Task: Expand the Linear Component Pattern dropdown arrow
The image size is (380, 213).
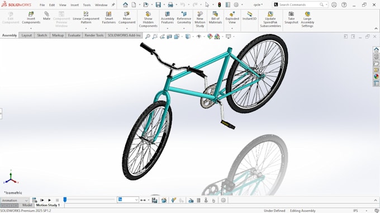Action: [86, 29]
